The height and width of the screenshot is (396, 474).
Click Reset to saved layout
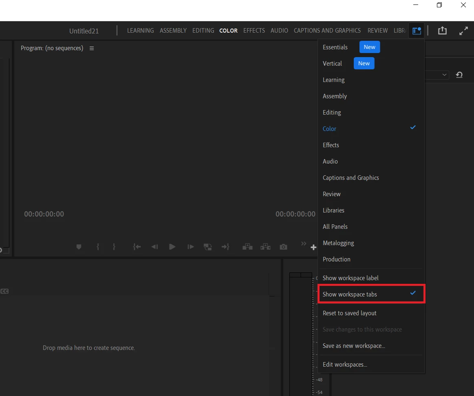pos(371,313)
